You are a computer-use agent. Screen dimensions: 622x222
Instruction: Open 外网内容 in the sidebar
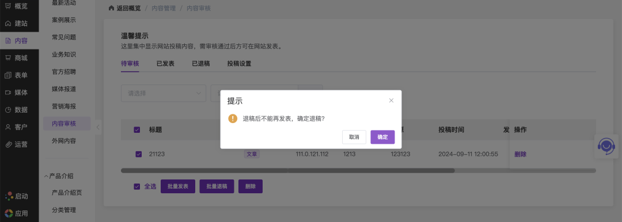[64, 141]
